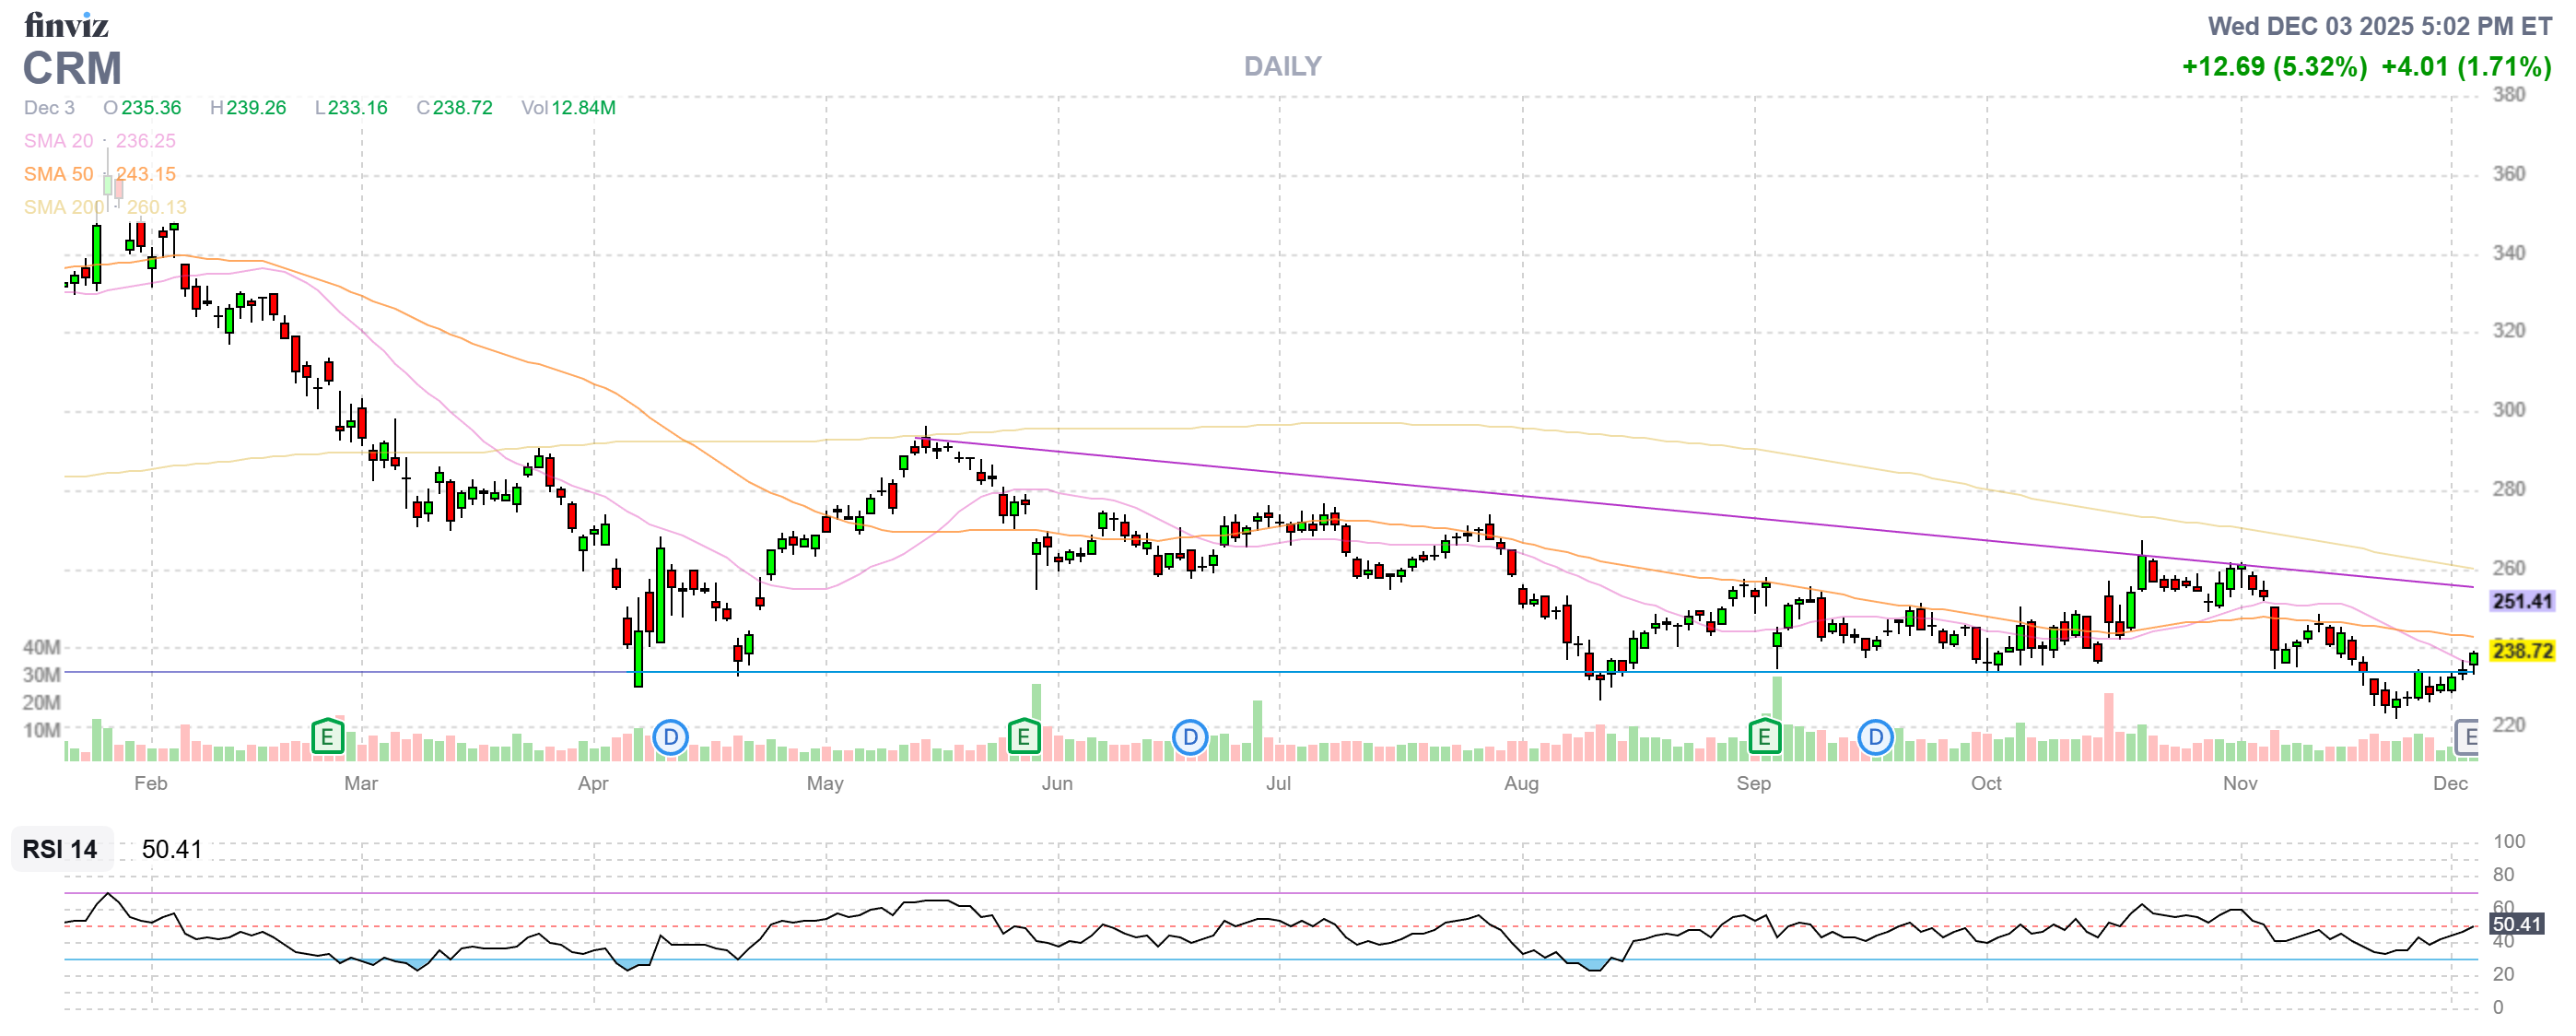Click the purple 251.41 trendline price tag
The height and width of the screenshot is (1036, 2576).
pyautogui.click(x=2522, y=601)
